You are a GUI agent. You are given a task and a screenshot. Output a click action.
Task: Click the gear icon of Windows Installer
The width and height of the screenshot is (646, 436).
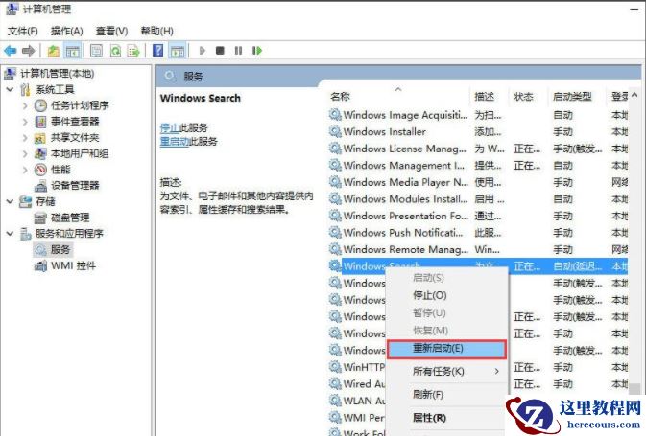tap(335, 131)
